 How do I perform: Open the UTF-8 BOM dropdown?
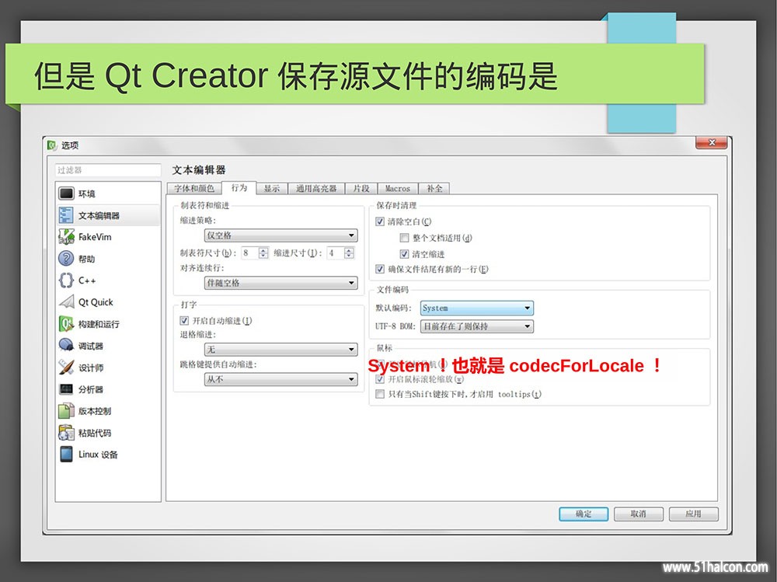coord(477,326)
